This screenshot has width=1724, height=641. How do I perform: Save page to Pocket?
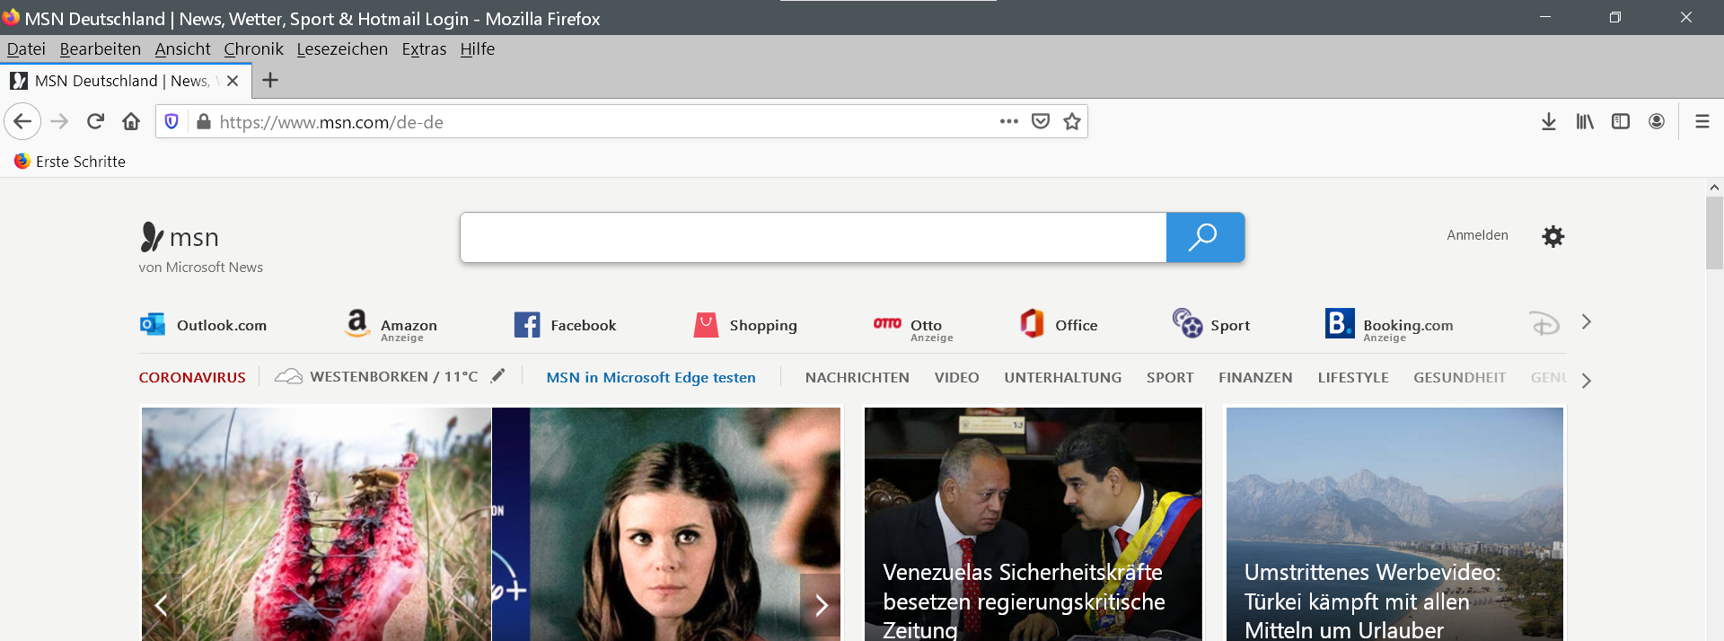point(1041,121)
